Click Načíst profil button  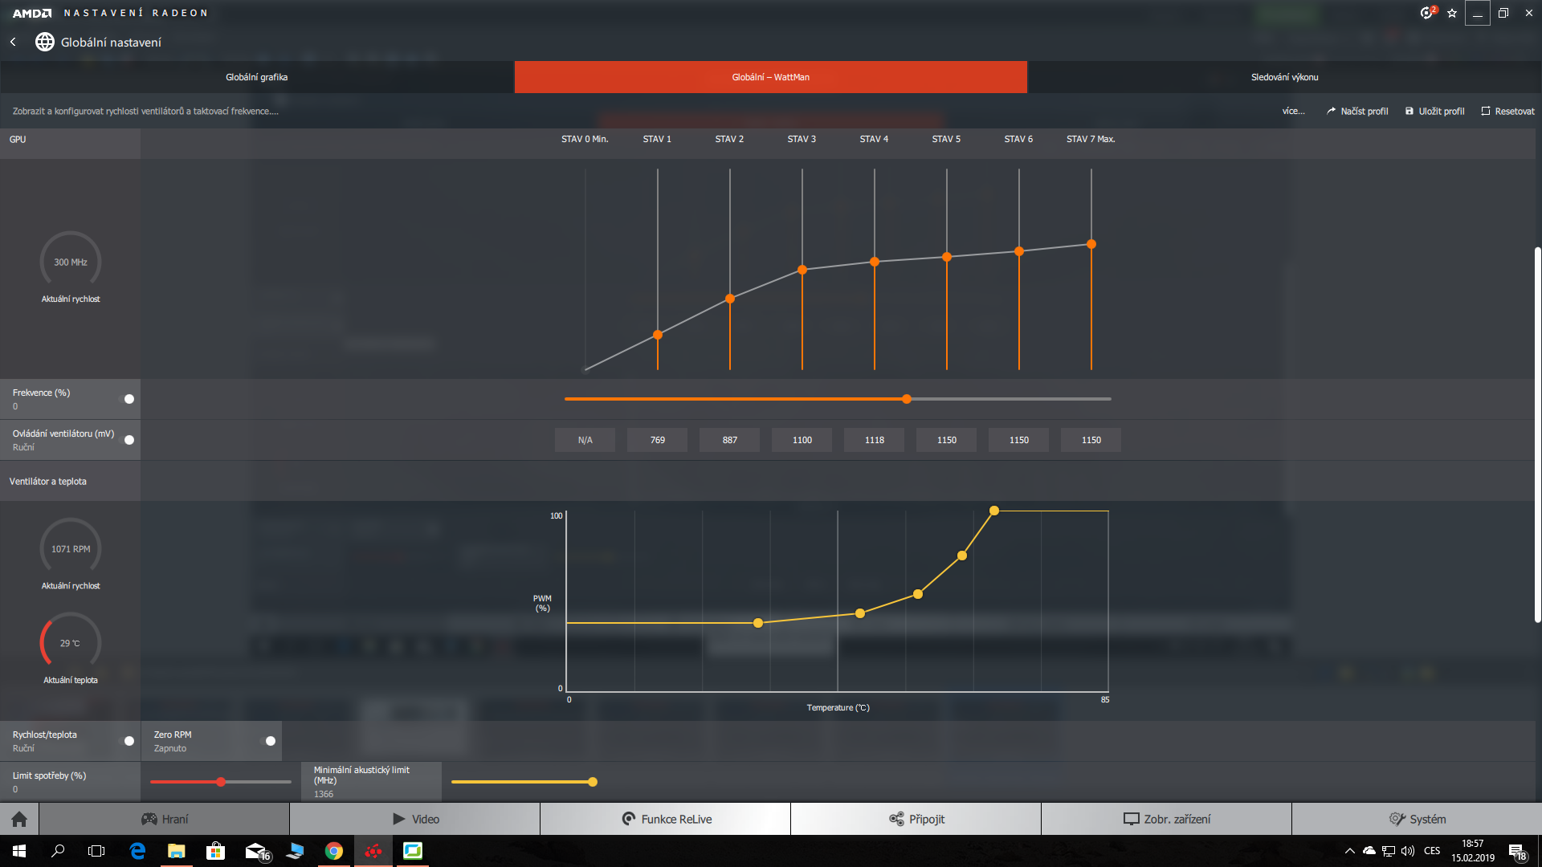[1357, 112]
